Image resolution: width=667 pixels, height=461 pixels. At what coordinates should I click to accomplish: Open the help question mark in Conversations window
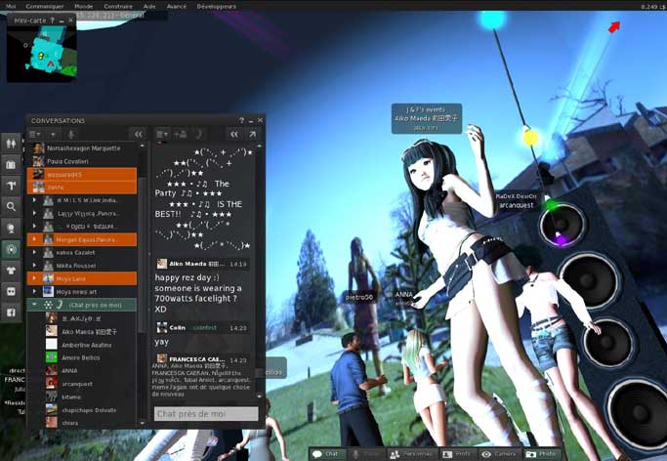[241, 120]
